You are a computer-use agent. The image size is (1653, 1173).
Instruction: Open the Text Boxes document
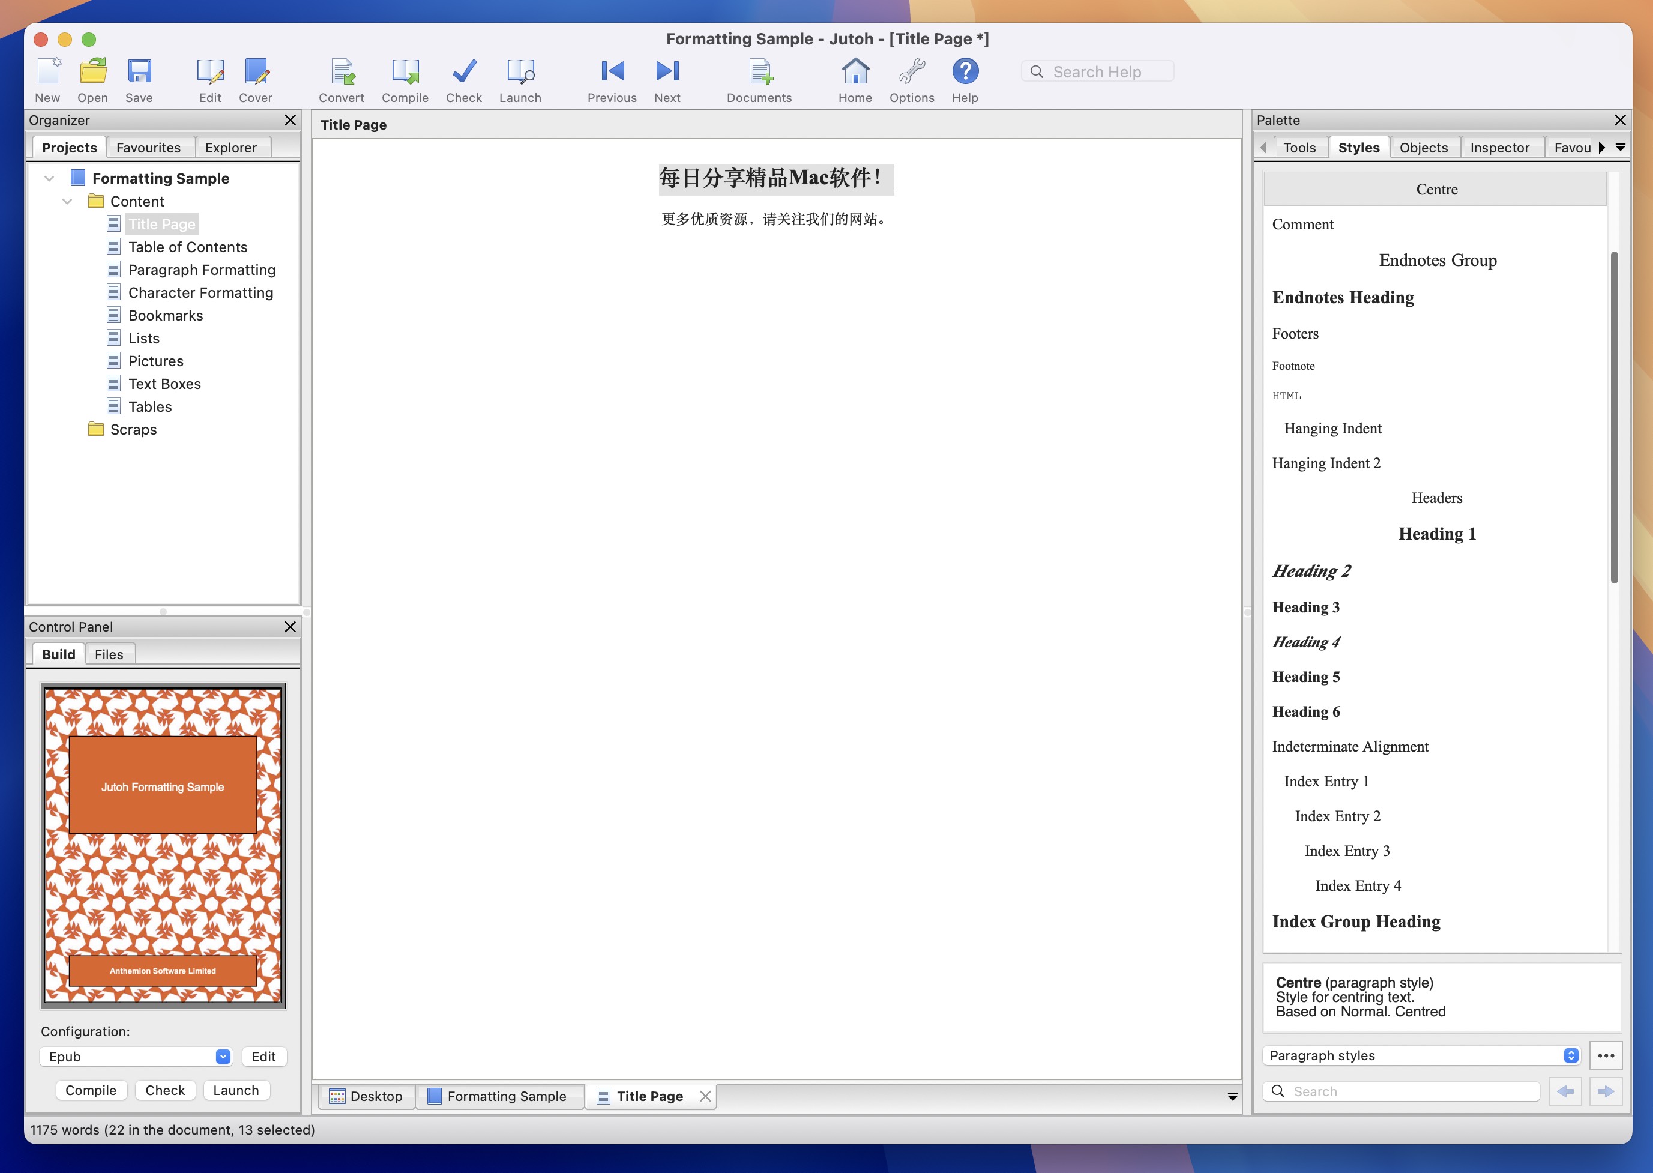[164, 384]
